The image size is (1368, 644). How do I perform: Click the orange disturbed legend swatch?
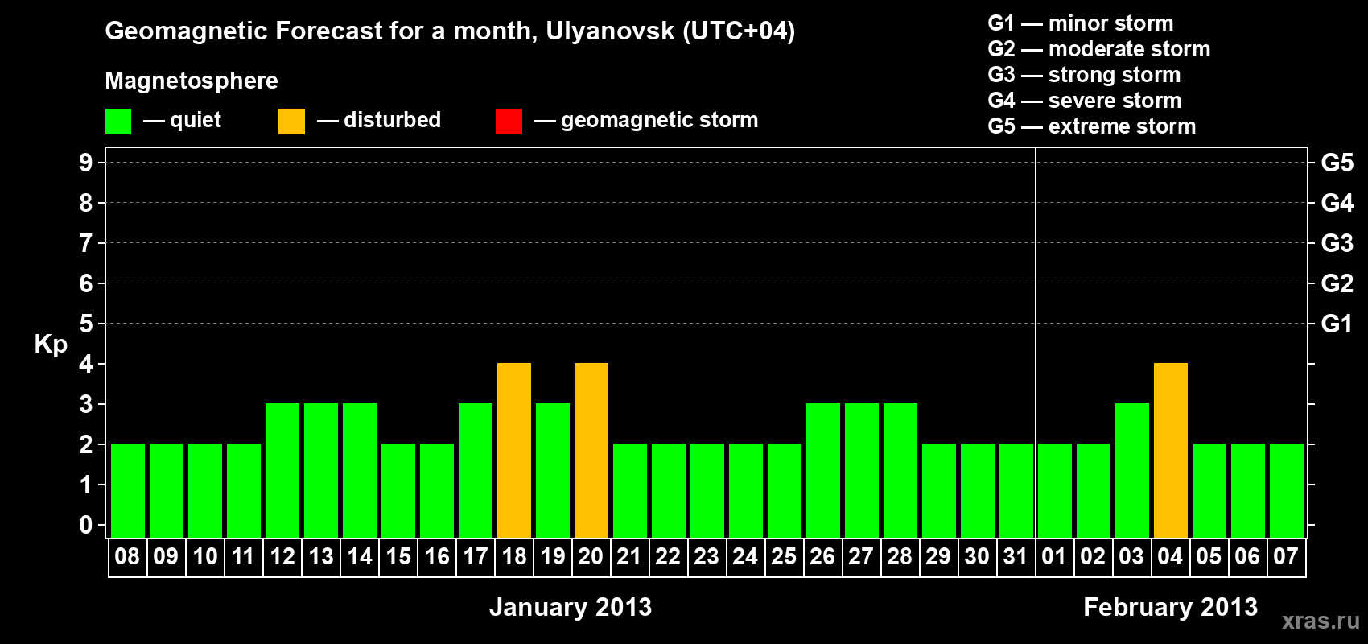click(291, 122)
